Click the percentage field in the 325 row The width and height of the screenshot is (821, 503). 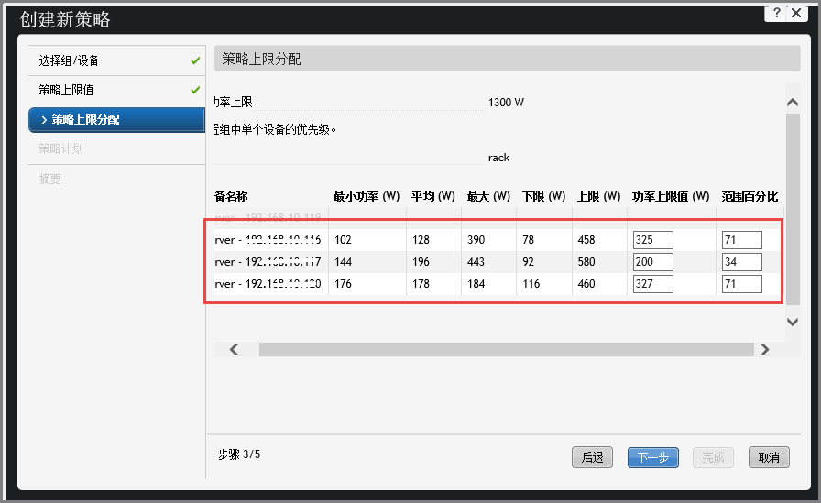coord(742,240)
